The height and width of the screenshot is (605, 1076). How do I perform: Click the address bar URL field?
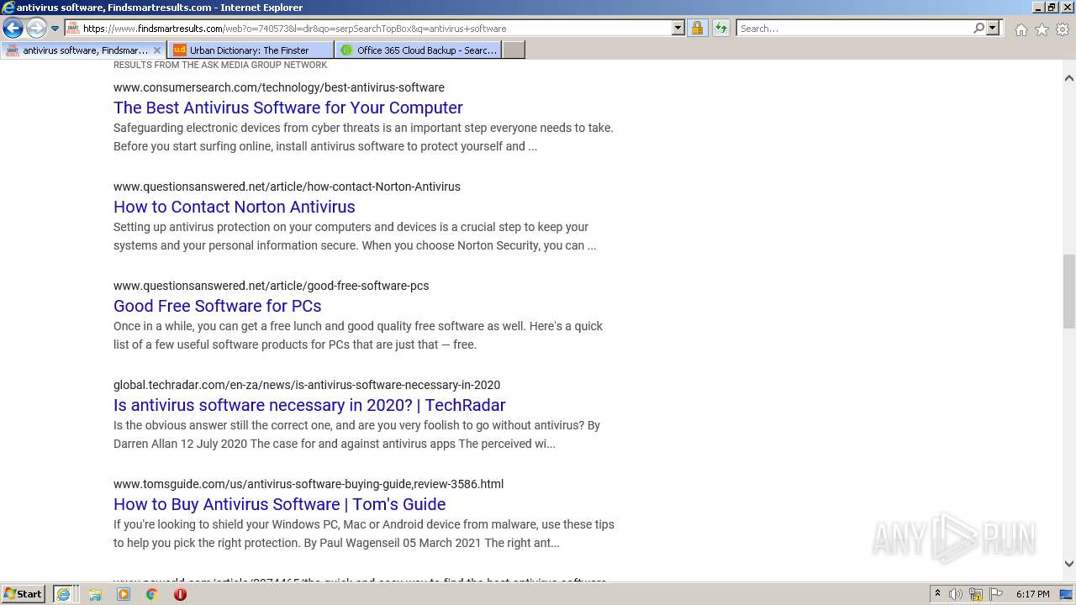[x=368, y=28]
